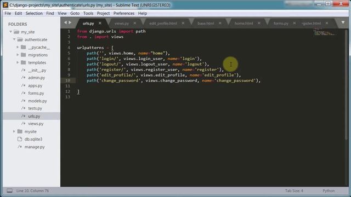The image size is (351, 197).
Task: Open the Goto menu
Action: tap(75, 13)
